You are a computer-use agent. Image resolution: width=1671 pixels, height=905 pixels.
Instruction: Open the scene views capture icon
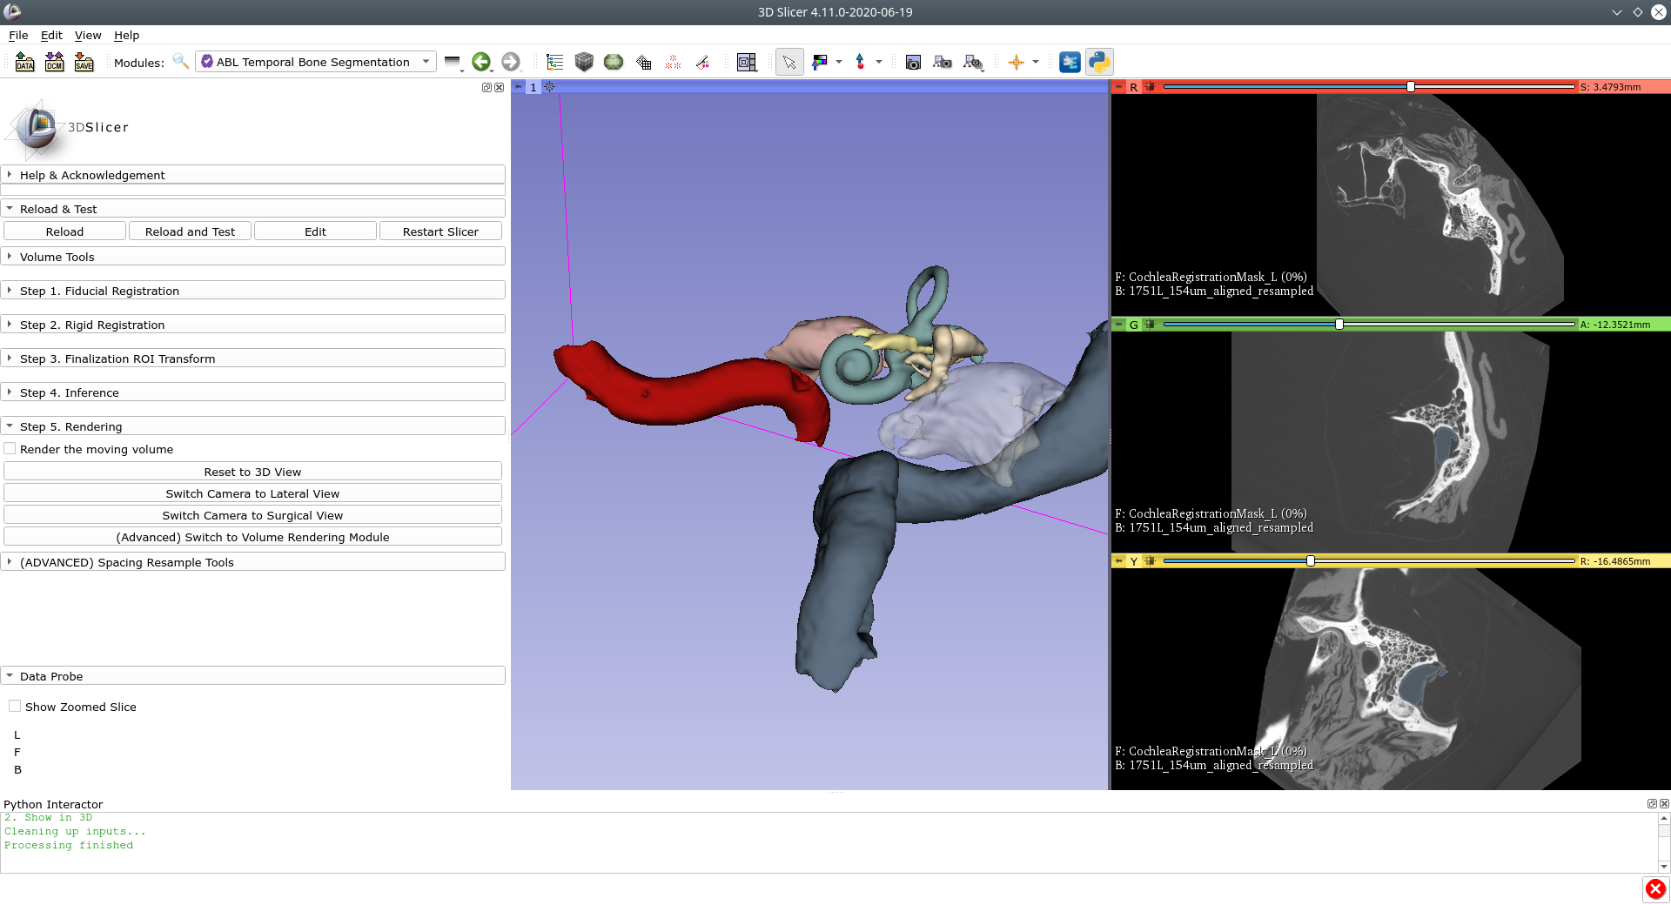coord(943,62)
